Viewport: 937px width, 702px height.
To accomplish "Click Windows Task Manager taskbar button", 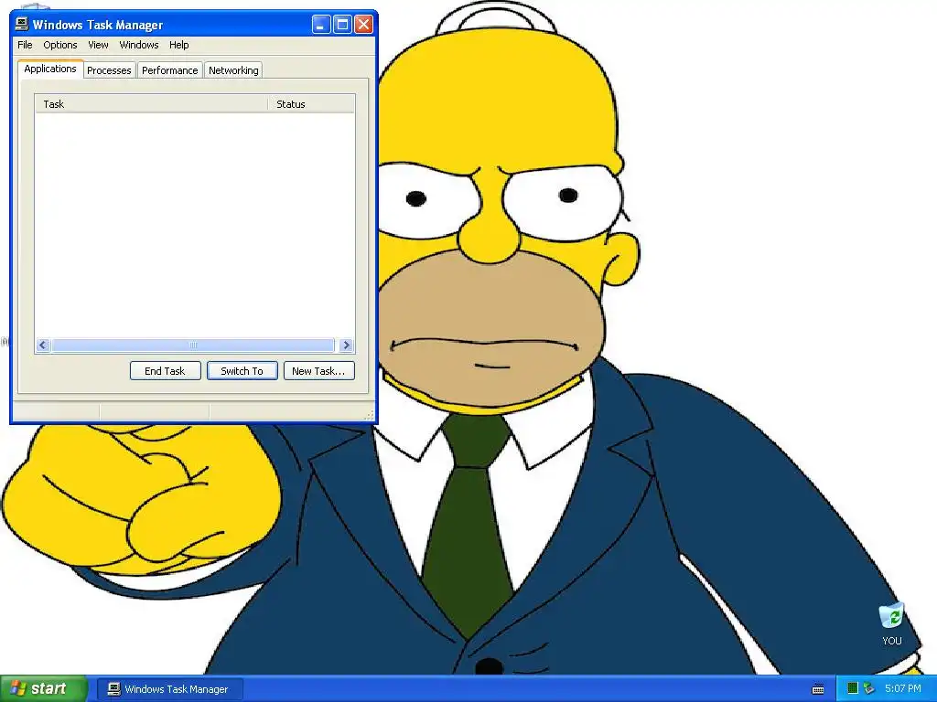I will (x=169, y=689).
